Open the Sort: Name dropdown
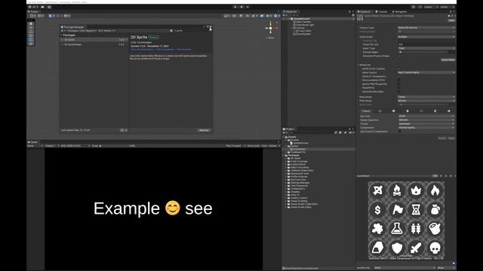The height and width of the screenshot is (271, 483). (106, 31)
